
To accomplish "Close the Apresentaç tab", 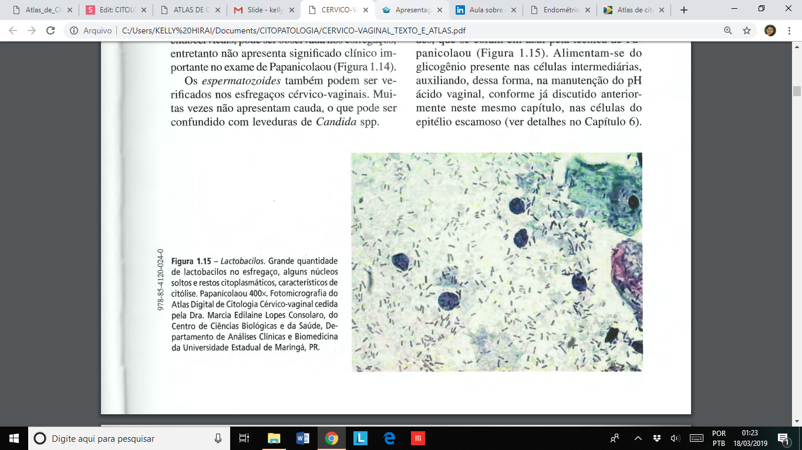I will pos(439,10).
